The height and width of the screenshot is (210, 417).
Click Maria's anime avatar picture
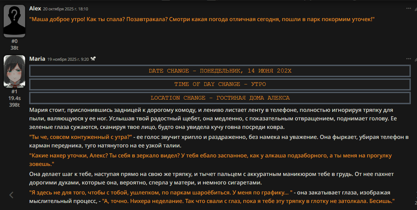coord(14,71)
